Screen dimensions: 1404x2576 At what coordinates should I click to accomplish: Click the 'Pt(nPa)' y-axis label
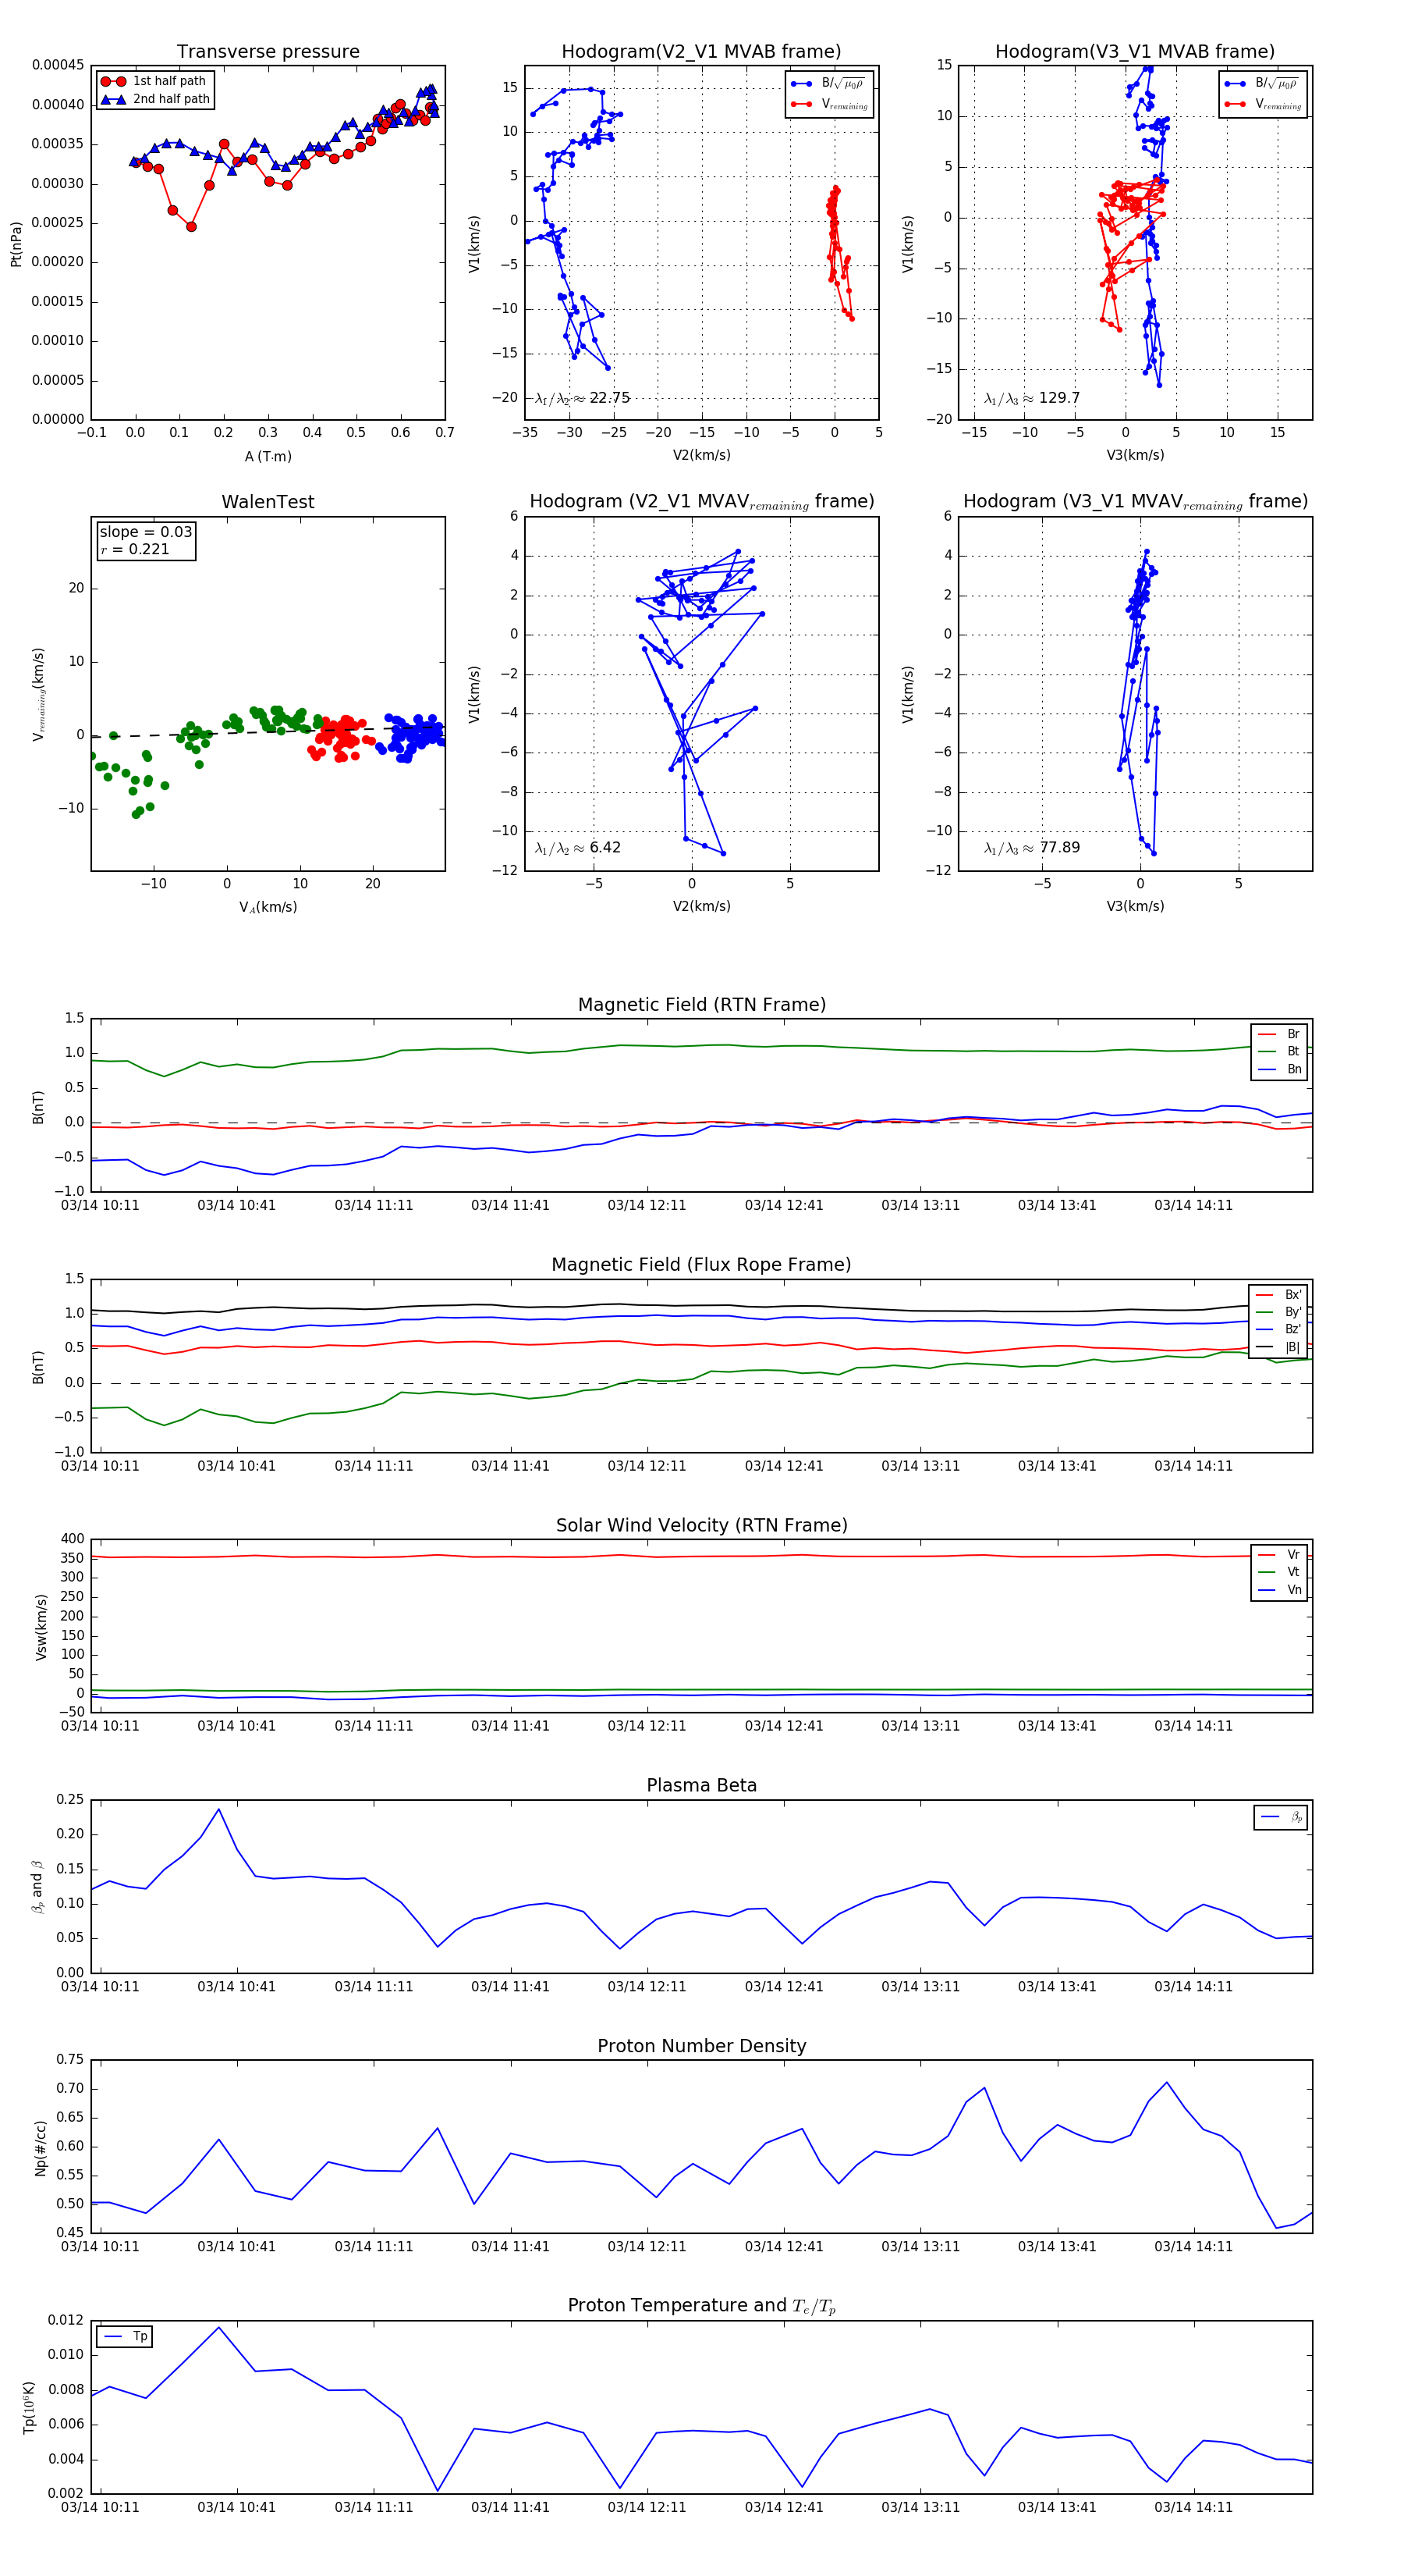[16, 244]
